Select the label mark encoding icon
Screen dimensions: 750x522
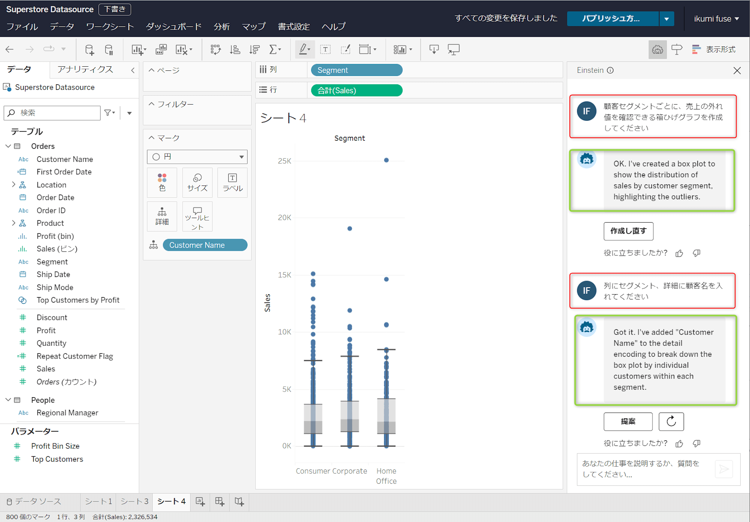click(232, 182)
